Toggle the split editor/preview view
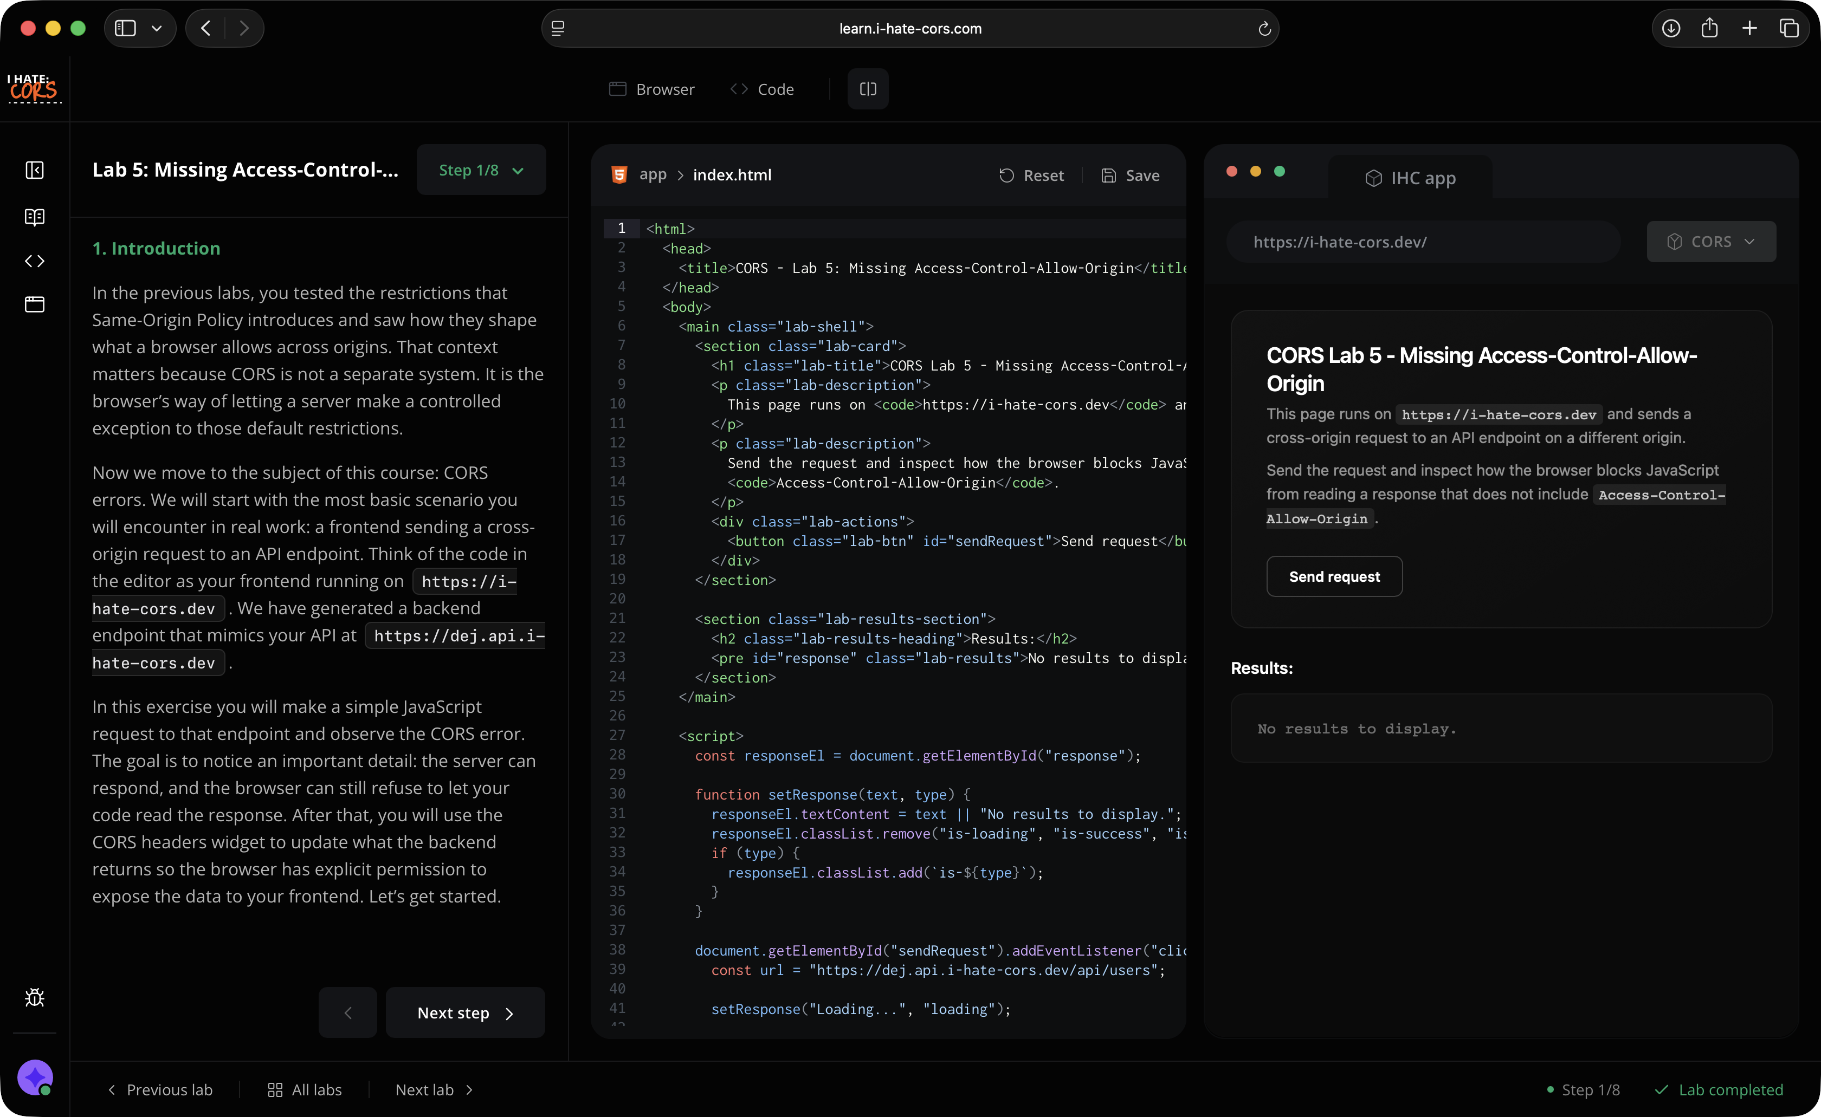 [867, 89]
